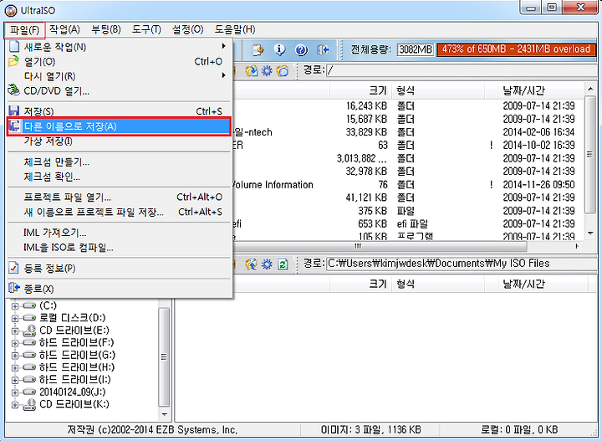The image size is (602, 441).
Task: Click the CD 드라이브(K:) disc drive icon
Action: (29, 404)
